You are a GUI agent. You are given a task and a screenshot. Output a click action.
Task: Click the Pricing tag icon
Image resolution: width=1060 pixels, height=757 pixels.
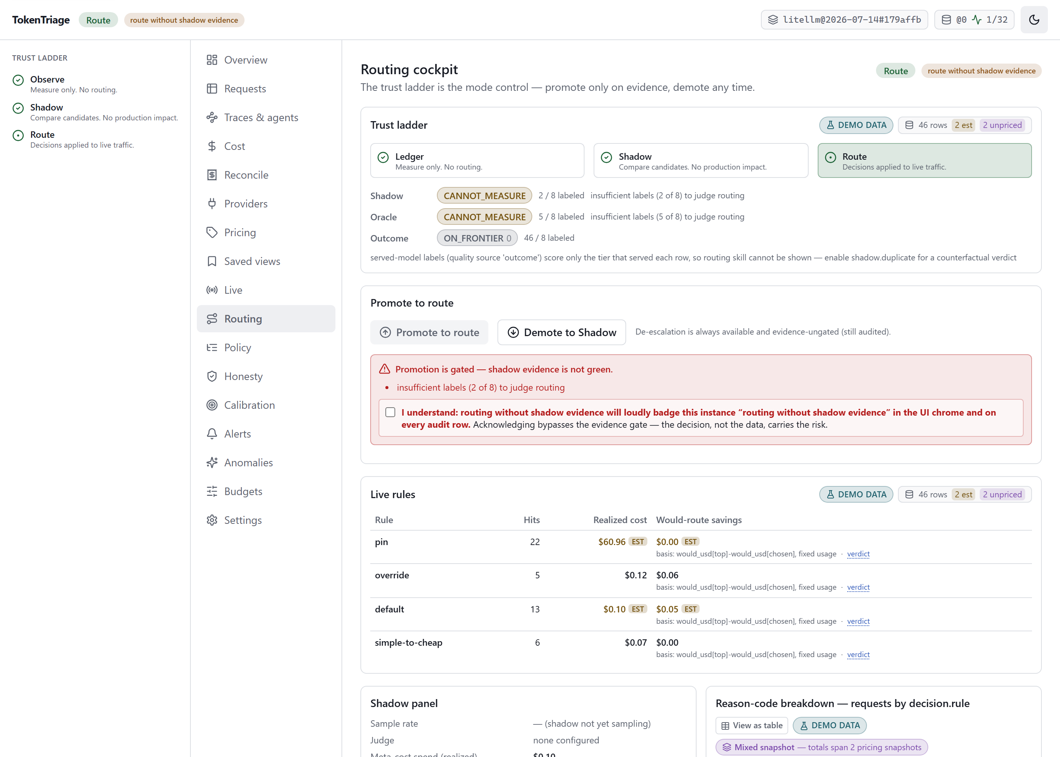coord(212,233)
